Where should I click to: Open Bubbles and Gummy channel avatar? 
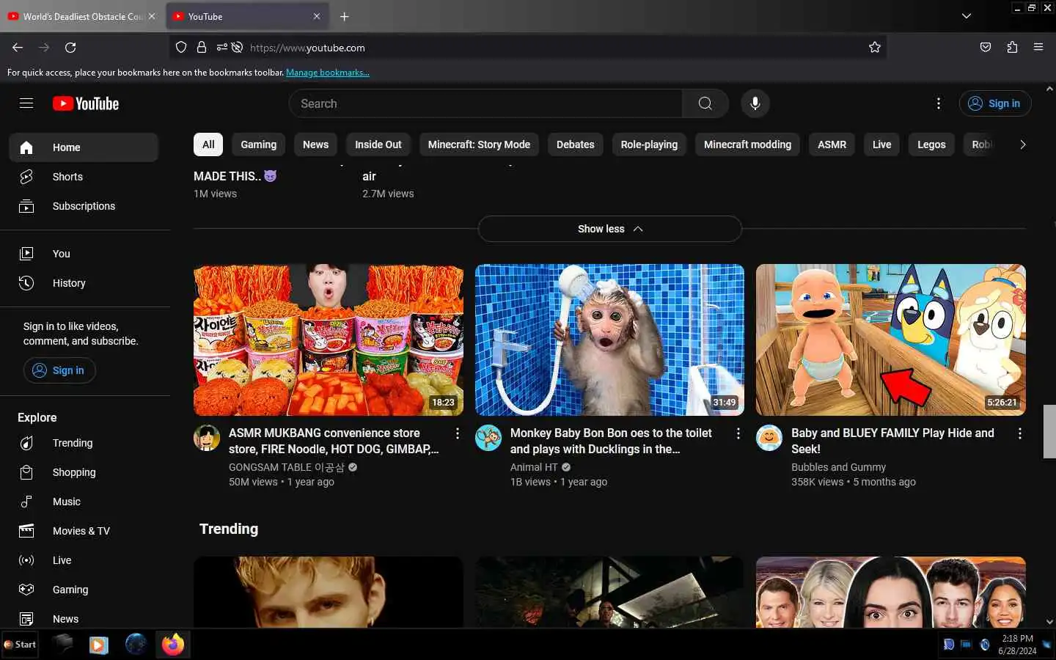click(x=769, y=438)
